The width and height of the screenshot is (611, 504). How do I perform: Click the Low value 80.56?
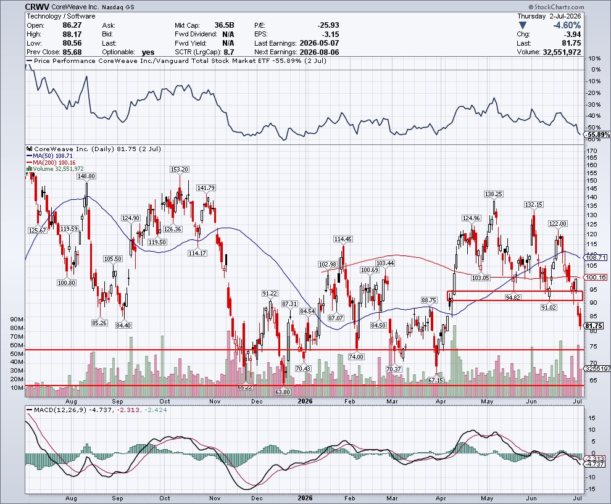click(72, 43)
